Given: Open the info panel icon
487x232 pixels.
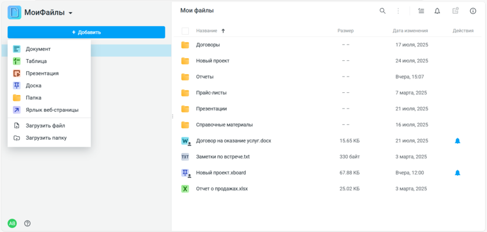Looking at the screenshot, I should (x=473, y=11).
